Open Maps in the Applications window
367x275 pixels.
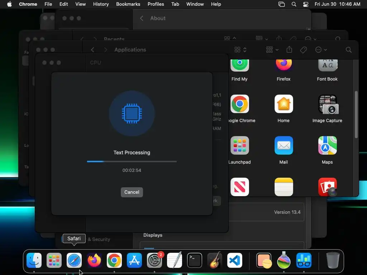(x=327, y=145)
